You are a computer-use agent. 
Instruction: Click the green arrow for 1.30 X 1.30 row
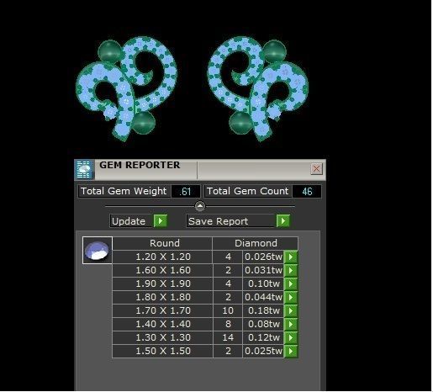point(291,337)
